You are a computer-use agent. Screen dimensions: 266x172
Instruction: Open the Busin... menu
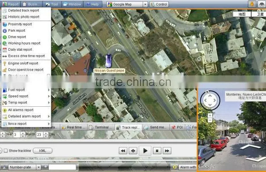31,4
